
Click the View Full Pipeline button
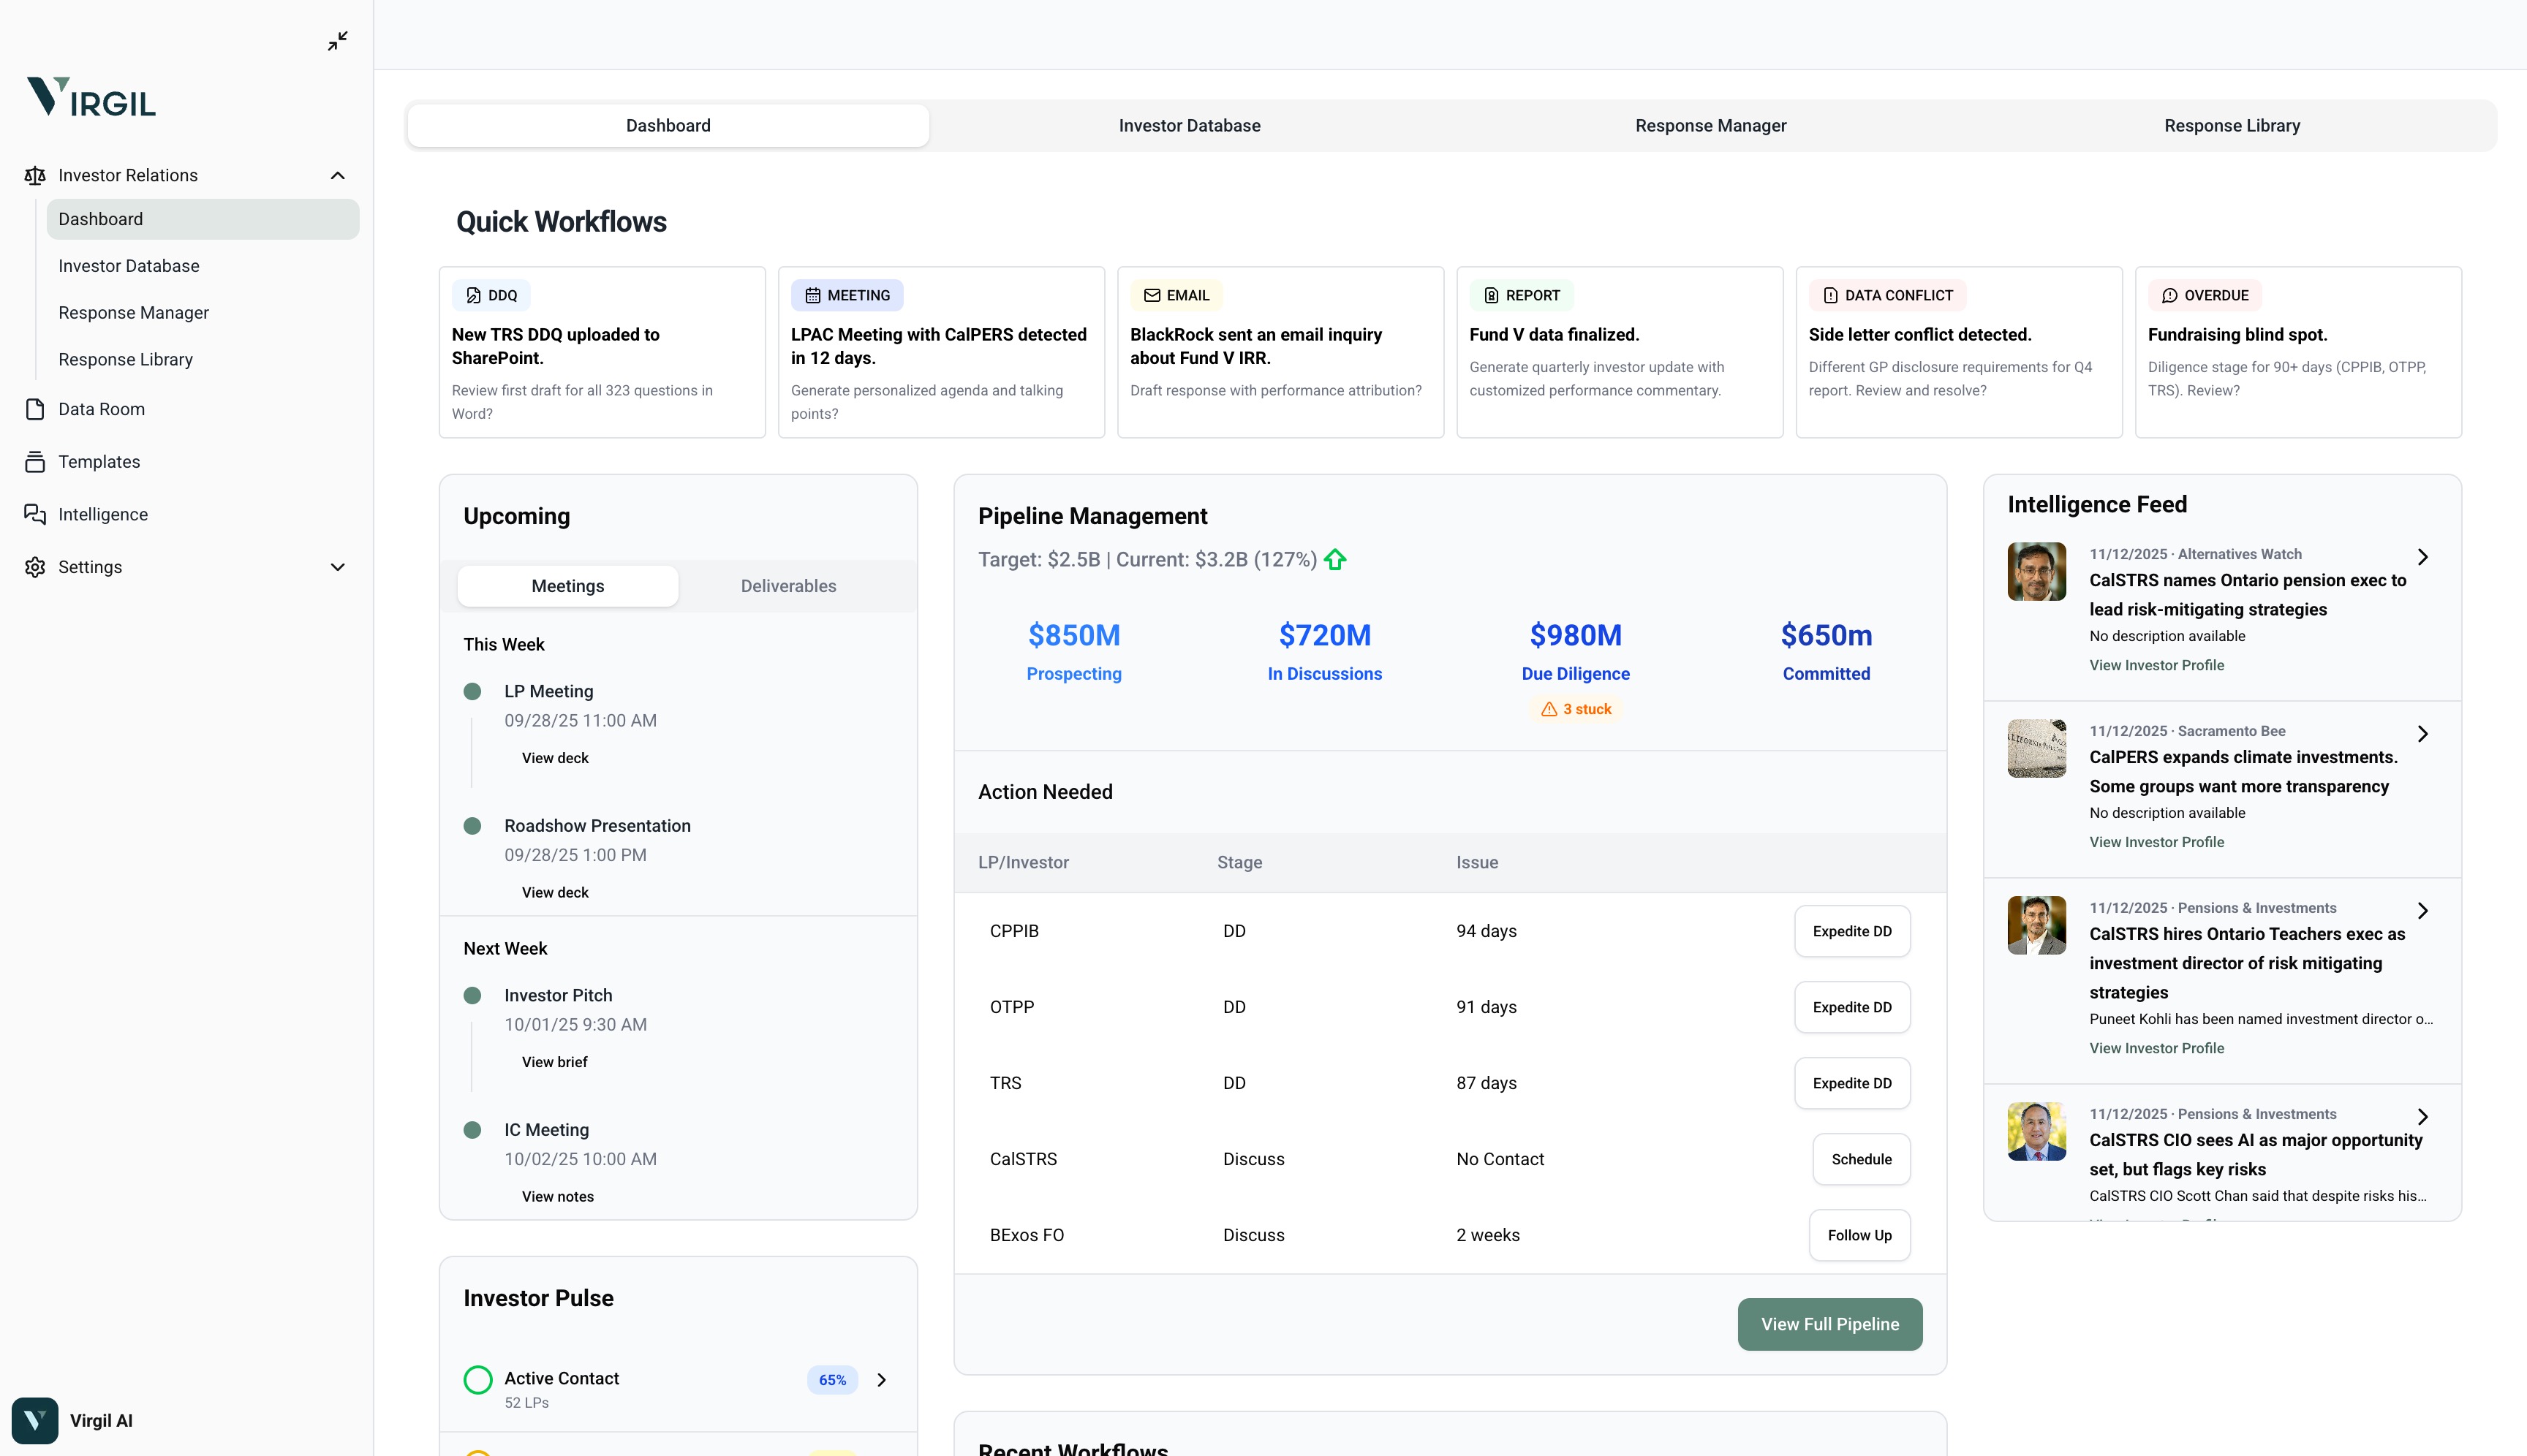tap(1829, 1324)
